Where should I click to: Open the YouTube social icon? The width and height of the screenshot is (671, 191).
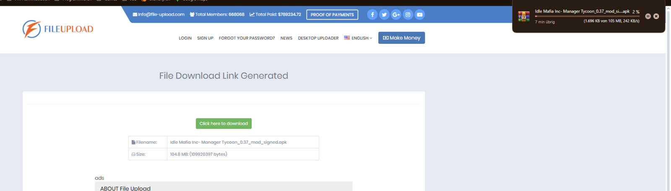[x=419, y=15]
